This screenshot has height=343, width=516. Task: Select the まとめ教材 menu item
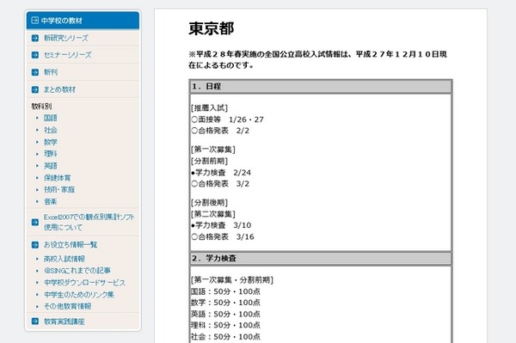(x=59, y=89)
